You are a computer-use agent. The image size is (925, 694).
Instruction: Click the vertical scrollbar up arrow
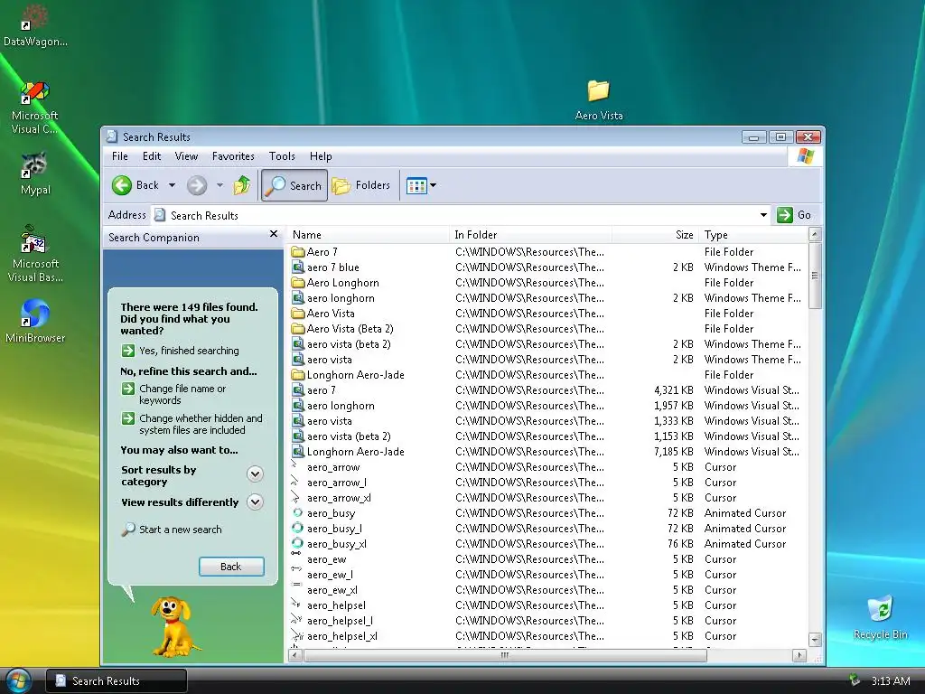click(x=815, y=234)
